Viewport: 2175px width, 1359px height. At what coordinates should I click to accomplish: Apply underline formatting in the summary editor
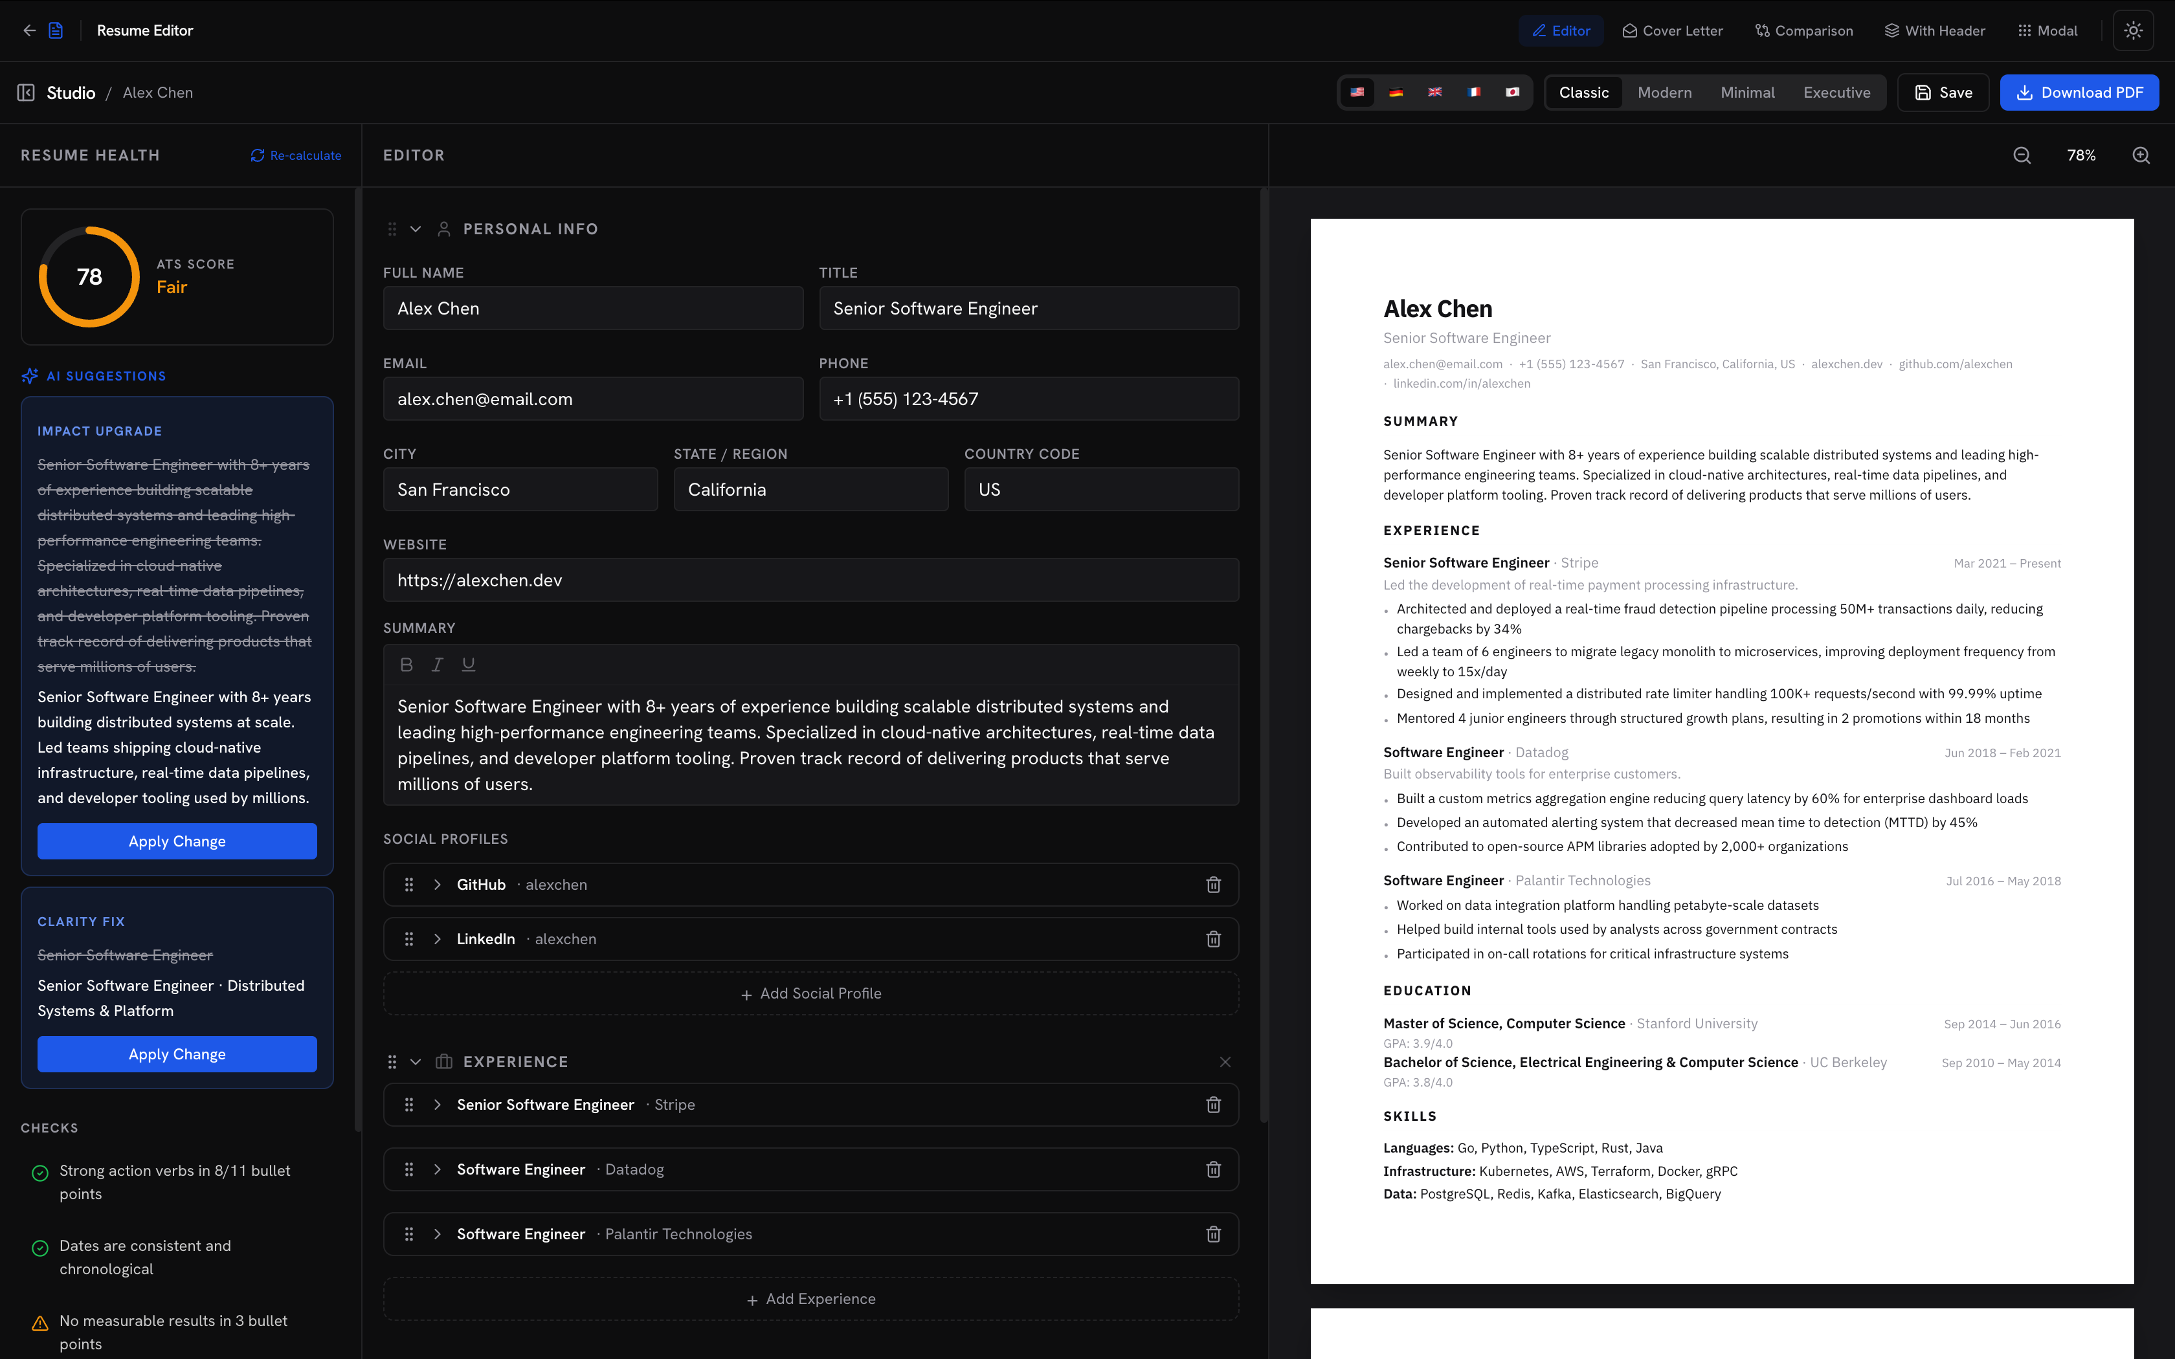coord(467,664)
